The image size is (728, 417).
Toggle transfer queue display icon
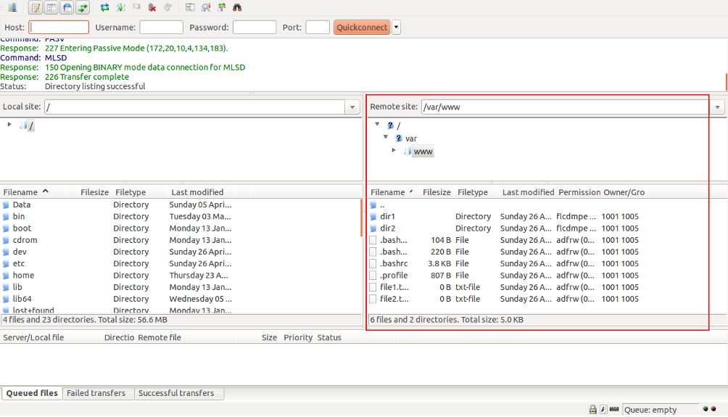pos(83,7)
